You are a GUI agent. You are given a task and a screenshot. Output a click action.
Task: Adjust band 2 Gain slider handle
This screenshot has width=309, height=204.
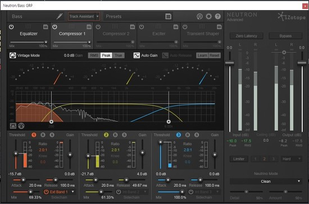142,152
